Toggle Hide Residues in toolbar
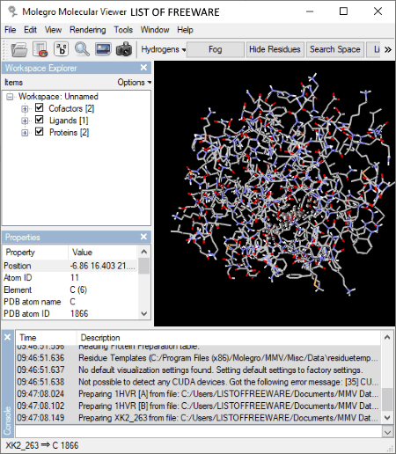This screenshot has width=396, height=454. [275, 49]
